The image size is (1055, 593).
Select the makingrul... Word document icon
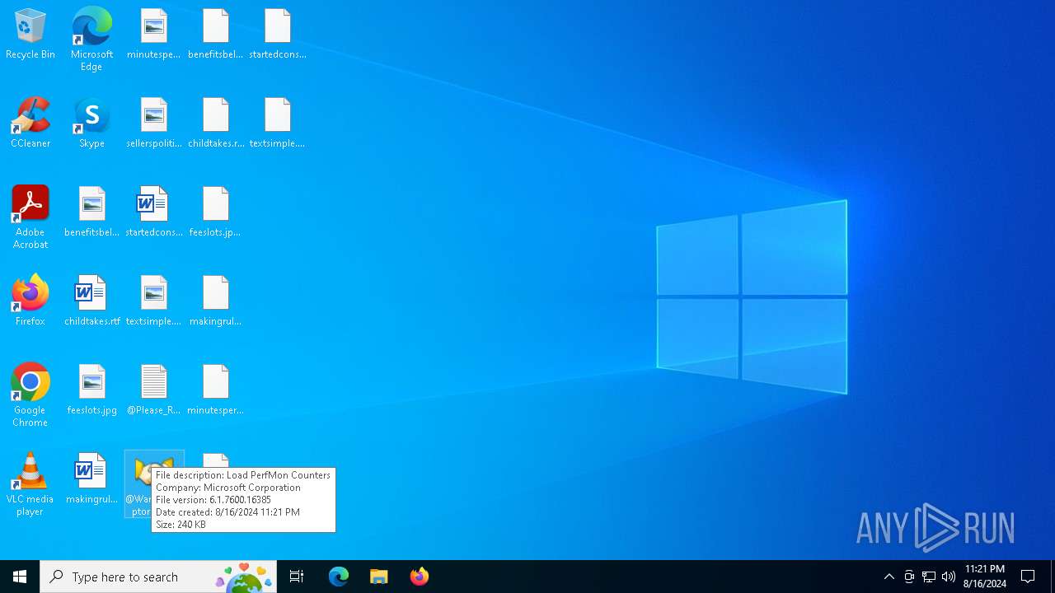(x=91, y=479)
